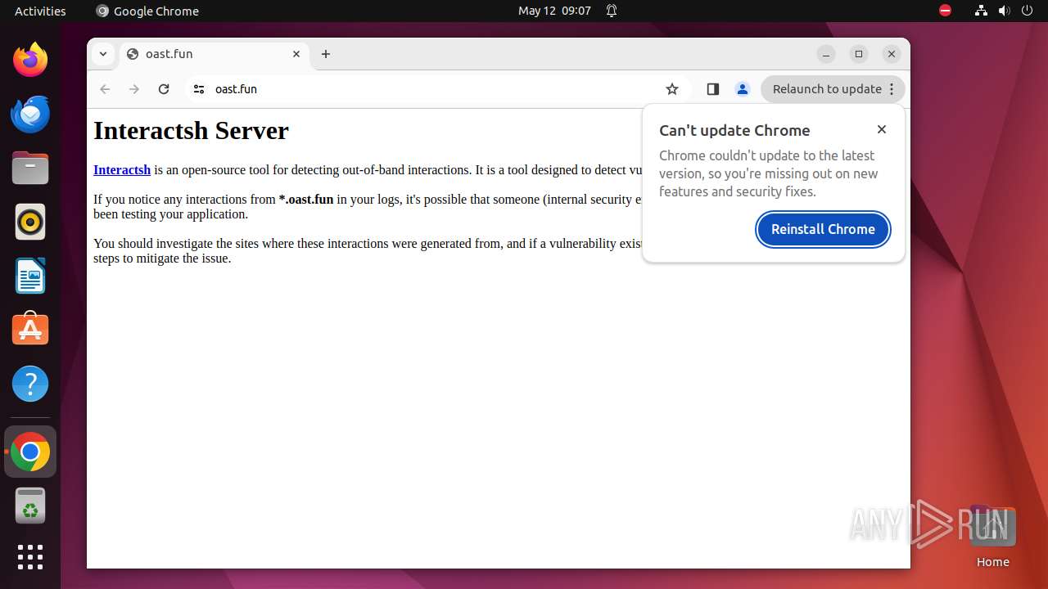This screenshot has width=1048, height=589.
Task: Click the Google Chrome dock icon
Action: click(30, 452)
